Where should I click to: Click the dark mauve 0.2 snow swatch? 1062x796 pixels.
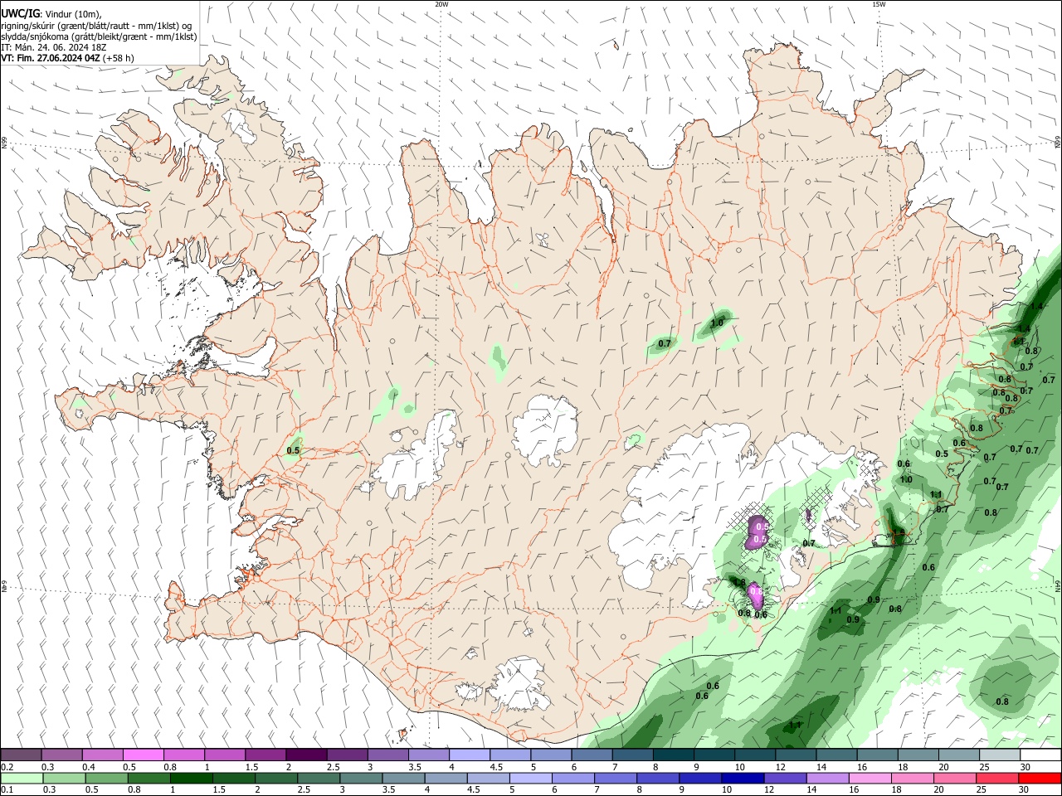click(21, 755)
